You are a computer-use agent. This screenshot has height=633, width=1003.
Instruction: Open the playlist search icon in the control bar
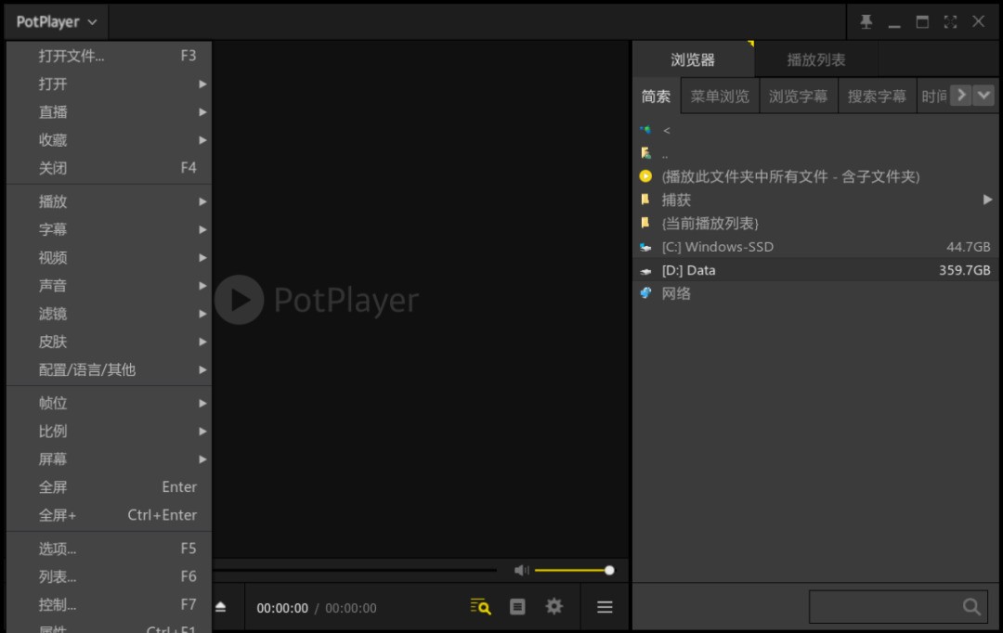click(480, 607)
